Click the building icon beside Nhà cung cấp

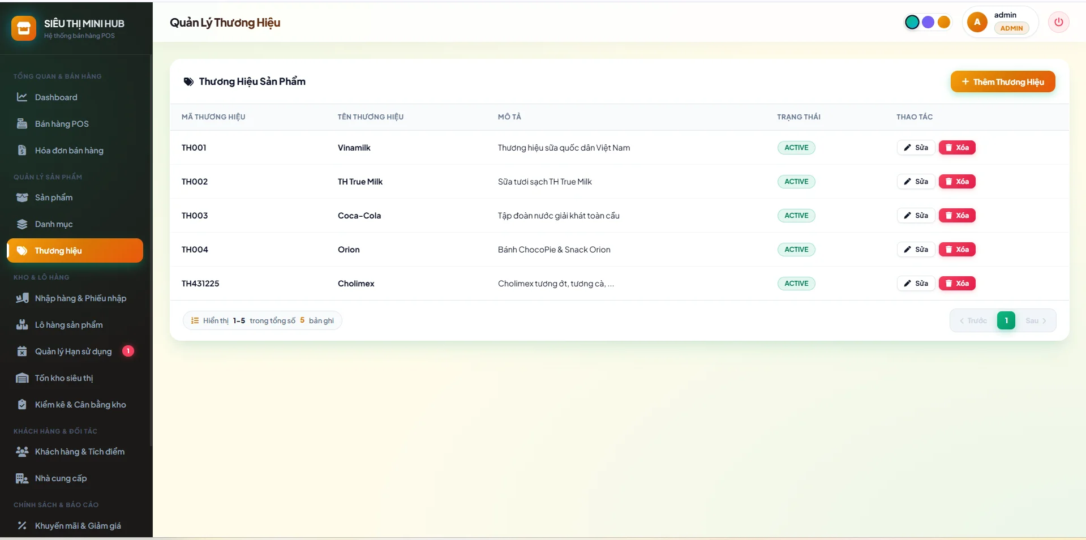(x=22, y=478)
